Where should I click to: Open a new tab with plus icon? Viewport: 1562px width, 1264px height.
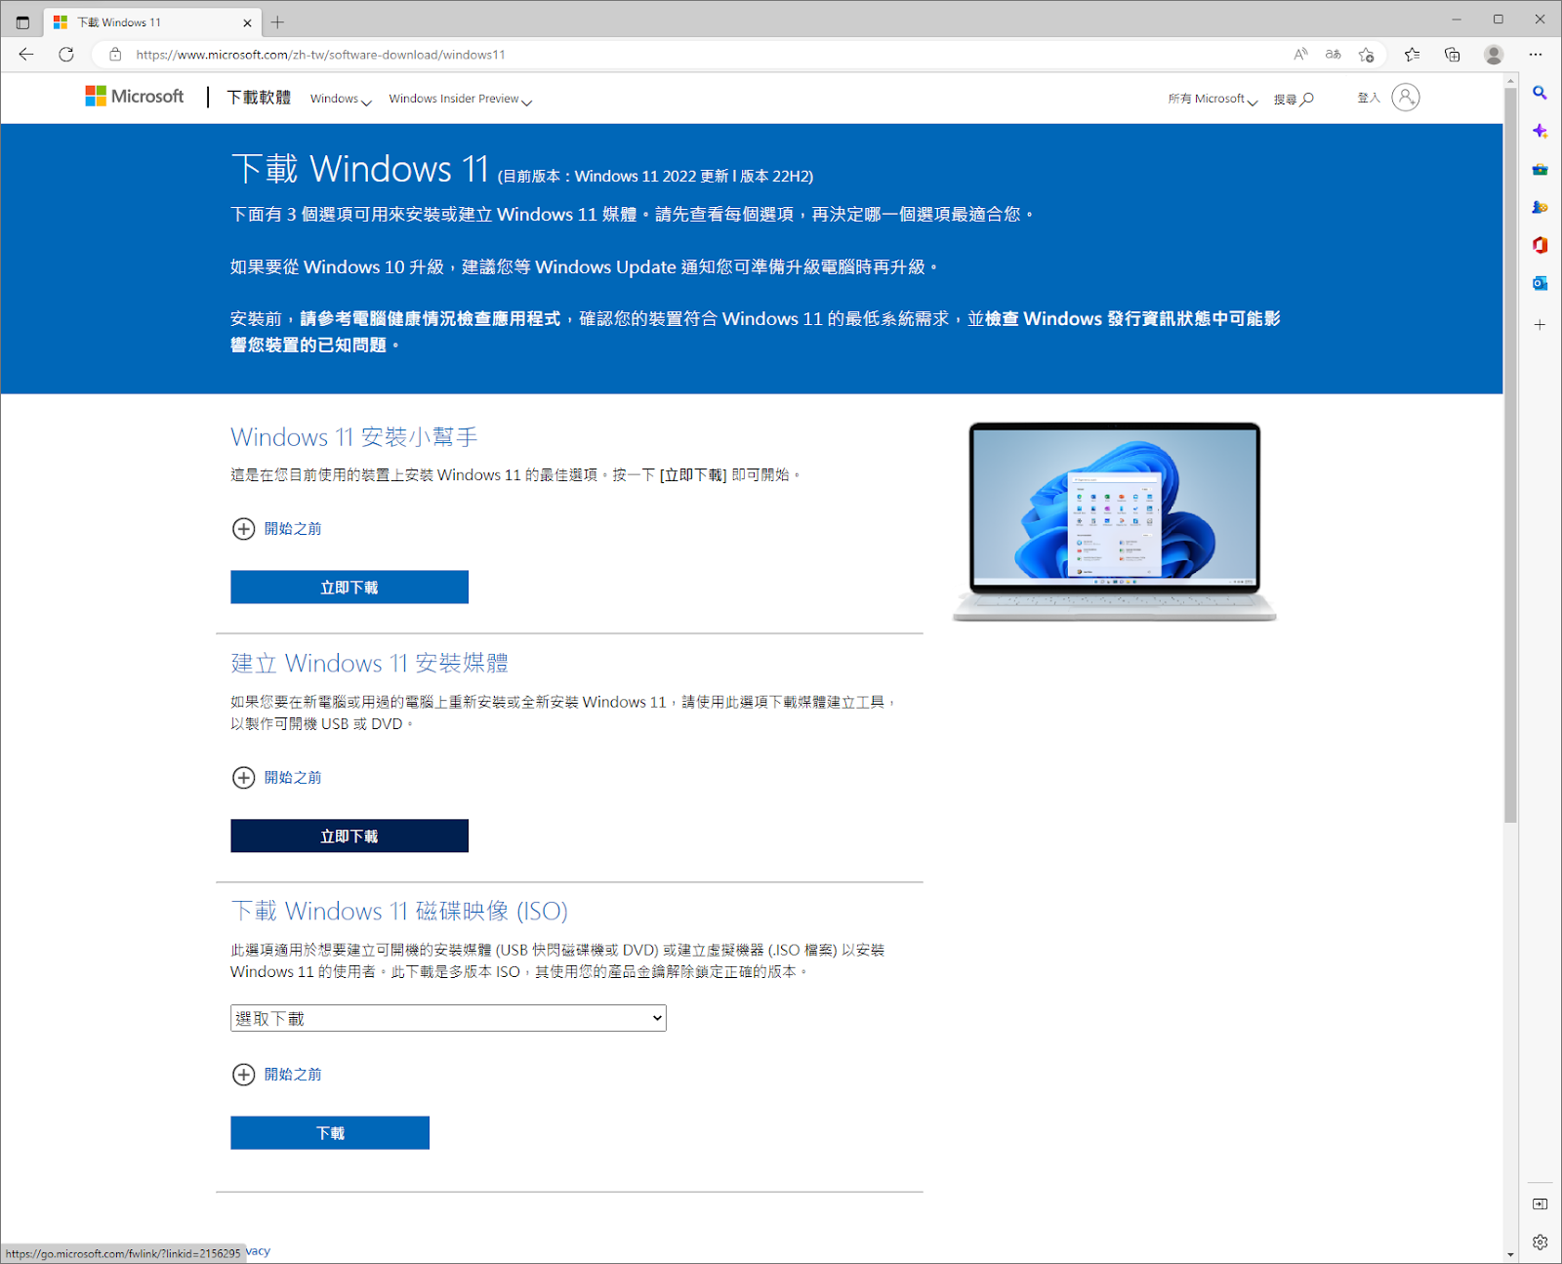[277, 21]
